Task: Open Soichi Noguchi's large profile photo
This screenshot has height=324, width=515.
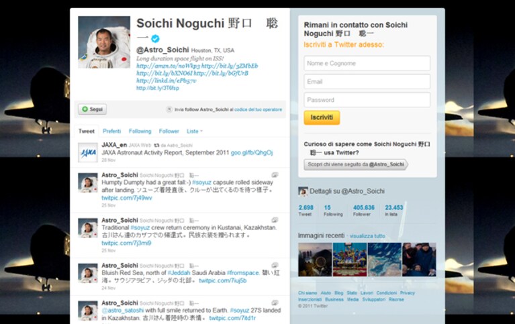Action: click(x=104, y=42)
